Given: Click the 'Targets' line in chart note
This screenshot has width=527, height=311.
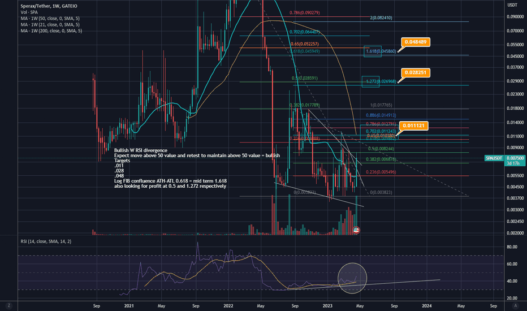Looking at the screenshot, I should pyautogui.click(x=122, y=161).
